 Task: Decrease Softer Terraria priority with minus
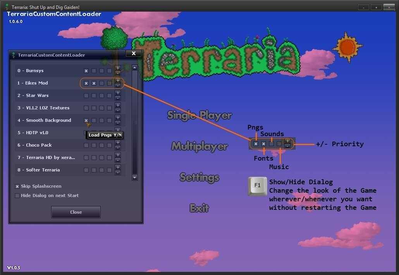[117, 173]
